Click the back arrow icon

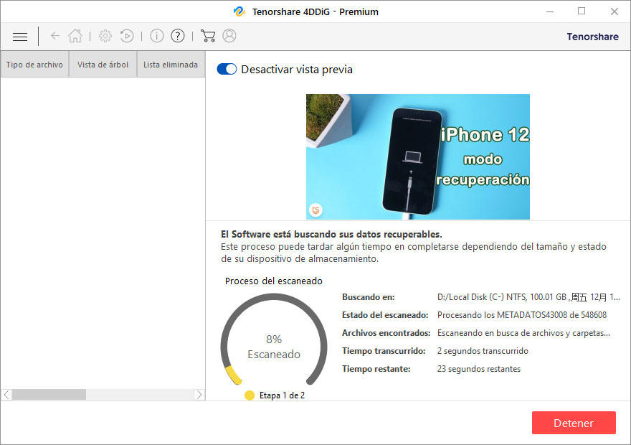coord(55,36)
